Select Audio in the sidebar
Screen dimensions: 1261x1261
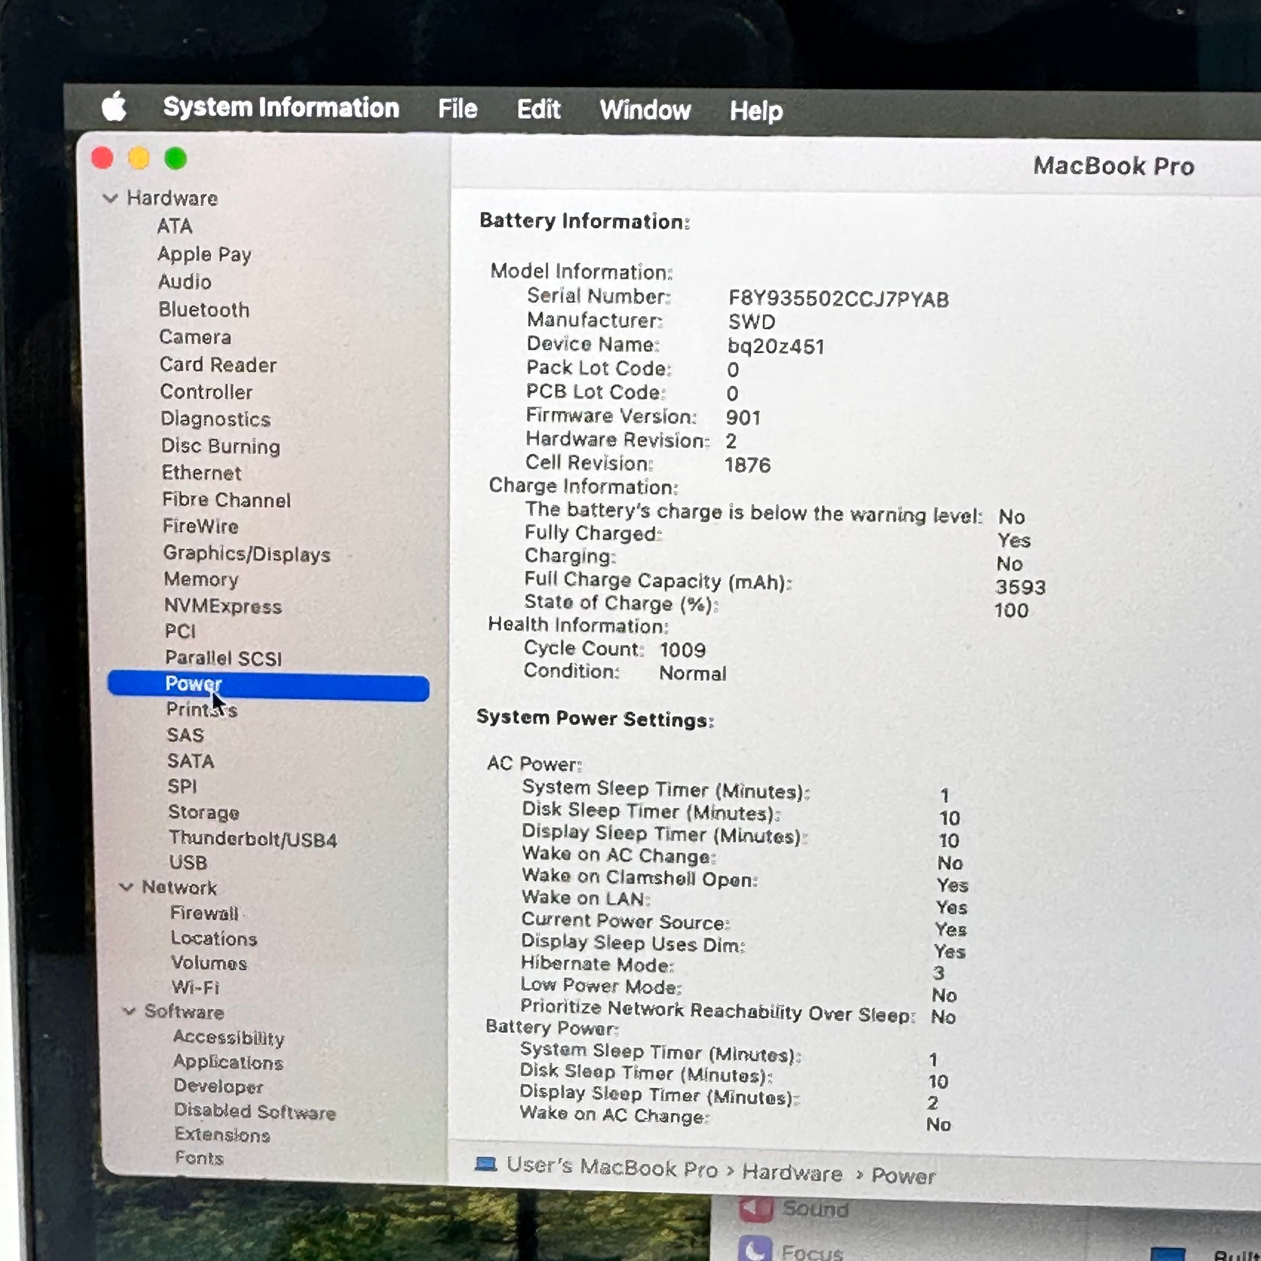pos(185,281)
